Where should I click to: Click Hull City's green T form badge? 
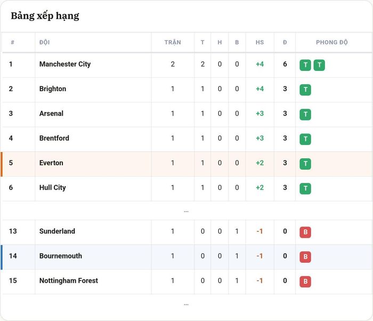point(305,189)
